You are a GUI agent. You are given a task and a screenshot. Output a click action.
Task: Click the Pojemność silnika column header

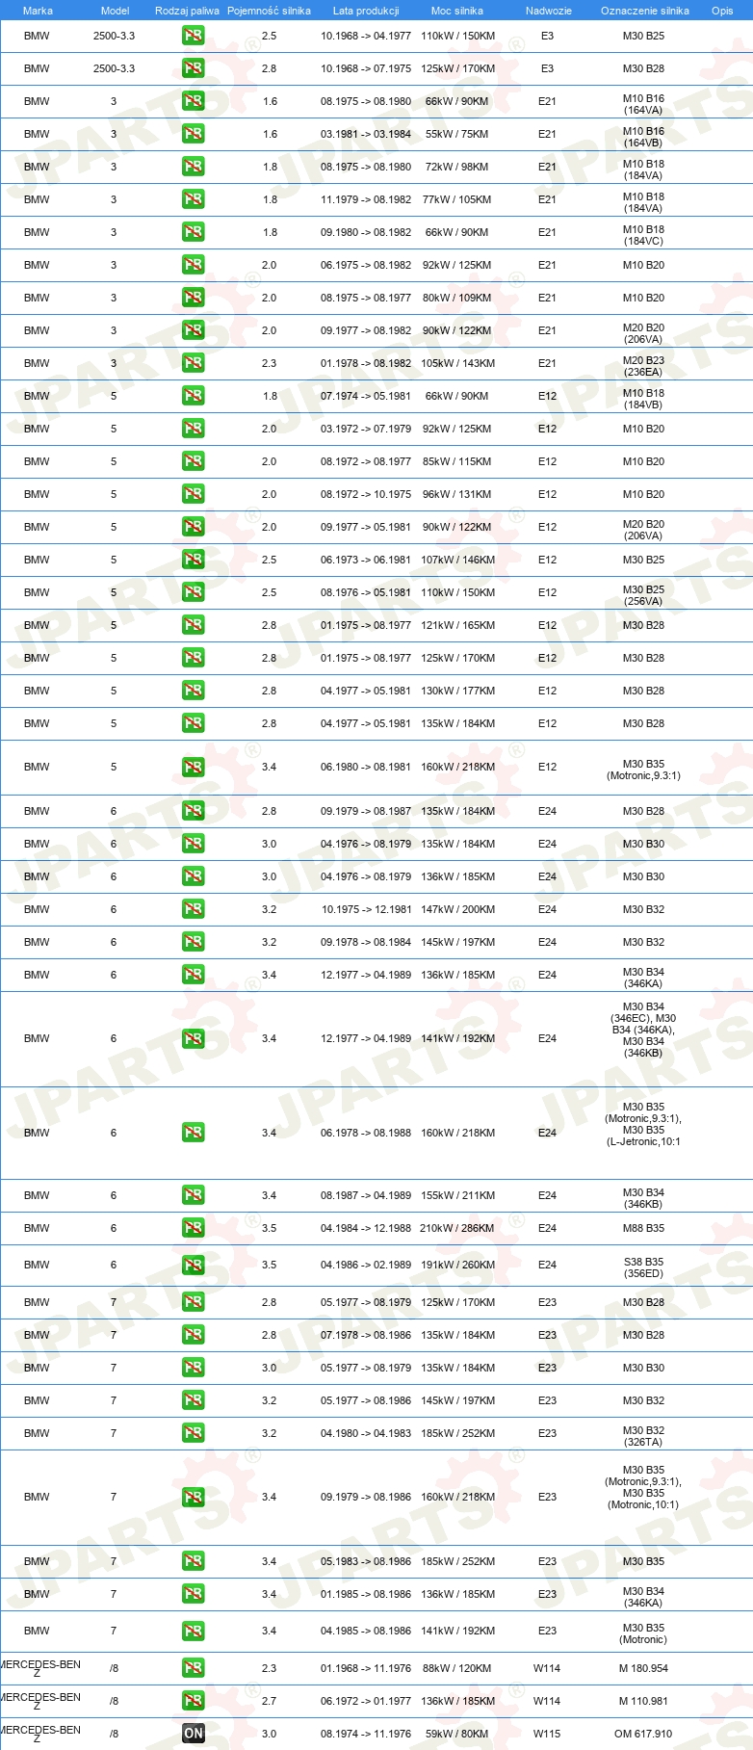coord(269,11)
